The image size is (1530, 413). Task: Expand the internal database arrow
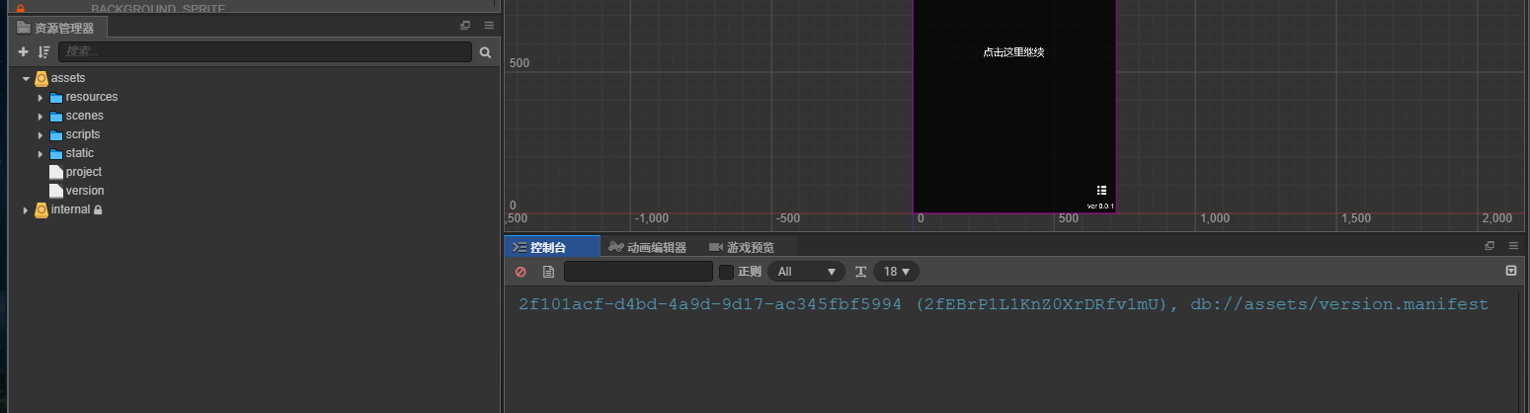[x=27, y=209]
